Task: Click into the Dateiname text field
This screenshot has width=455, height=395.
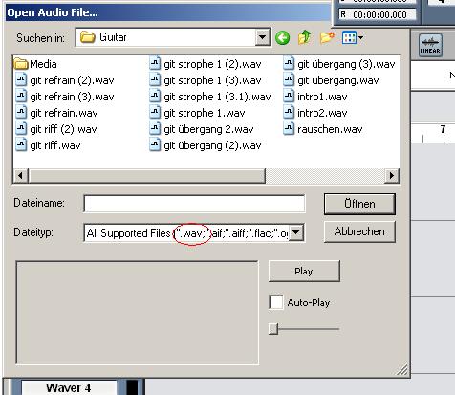Action: 194,204
